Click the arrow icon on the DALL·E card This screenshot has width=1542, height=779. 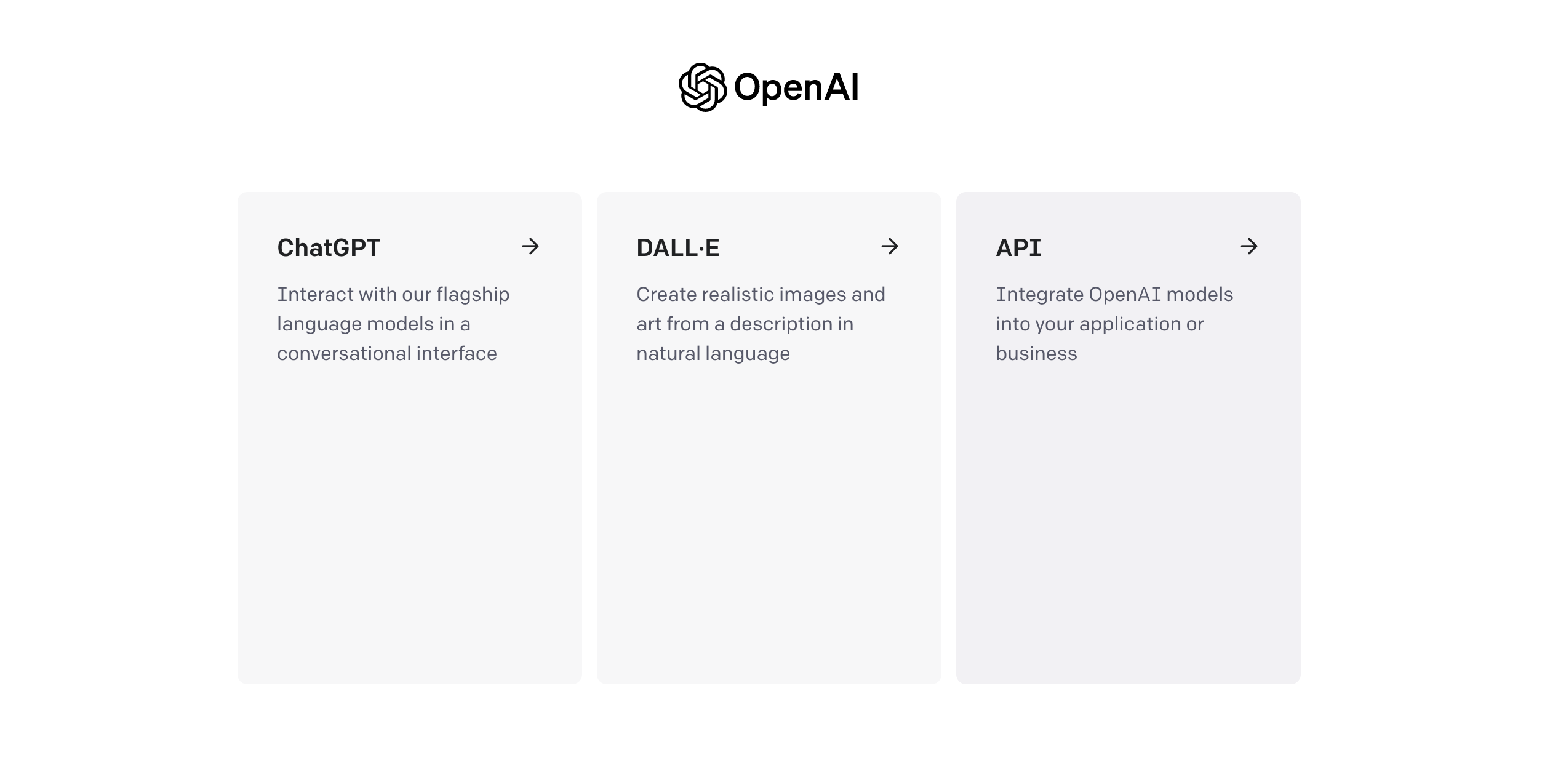click(x=890, y=247)
